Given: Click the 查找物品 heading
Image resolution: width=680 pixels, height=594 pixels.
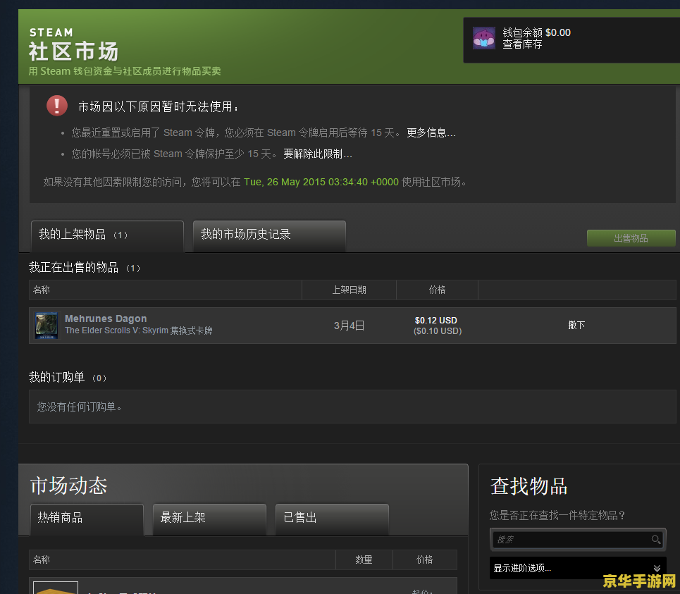Looking at the screenshot, I should click(528, 486).
